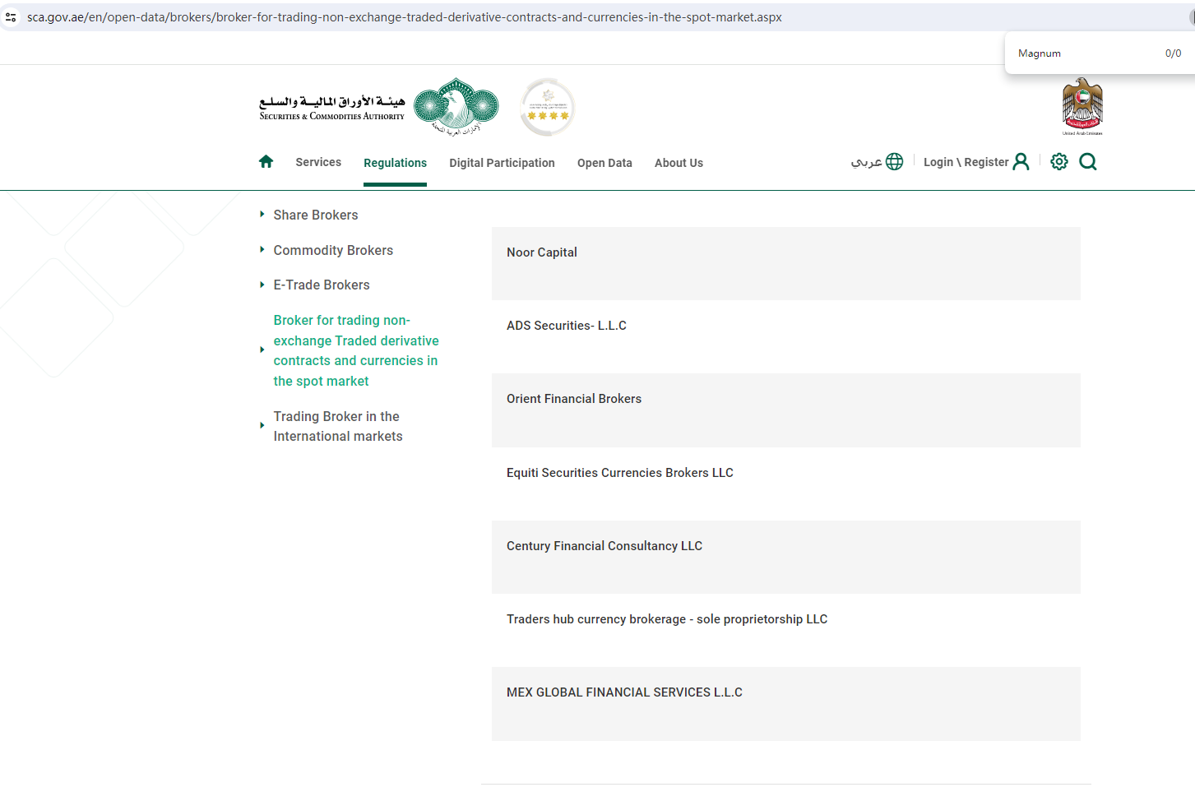The height and width of the screenshot is (801, 1195).
Task: Click the browser address bar URL
Action: click(404, 17)
